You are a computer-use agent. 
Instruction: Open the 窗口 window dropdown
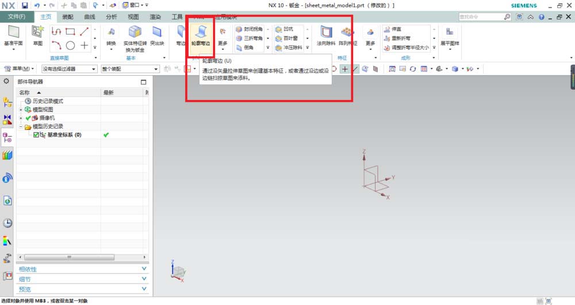(x=133, y=6)
